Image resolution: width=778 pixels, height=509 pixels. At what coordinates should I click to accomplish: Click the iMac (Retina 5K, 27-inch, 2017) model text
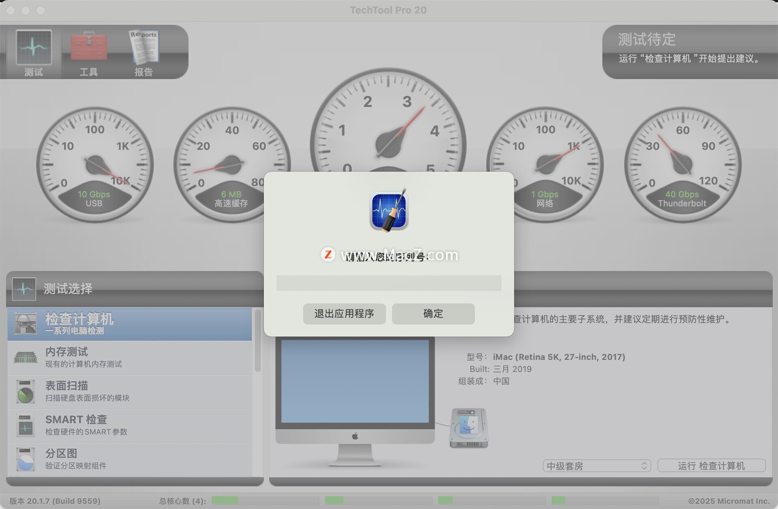[x=559, y=357]
